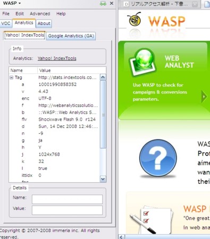The image size is (210, 239).
Task: Click the WEB ANALYST banner heading
Action: coord(179,62)
